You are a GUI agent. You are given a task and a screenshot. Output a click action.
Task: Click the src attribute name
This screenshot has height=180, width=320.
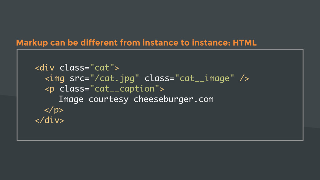click(77, 78)
